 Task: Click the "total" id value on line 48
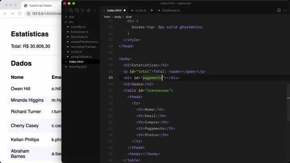pos(144,72)
